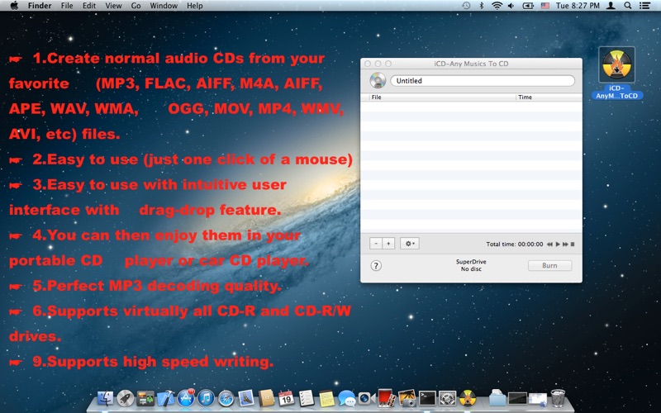Open System Preferences gears in Dock
The width and height of the screenshot is (661, 413).
pos(447,398)
